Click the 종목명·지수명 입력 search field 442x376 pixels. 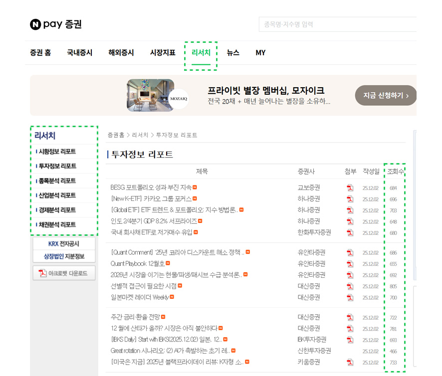(337, 24)
